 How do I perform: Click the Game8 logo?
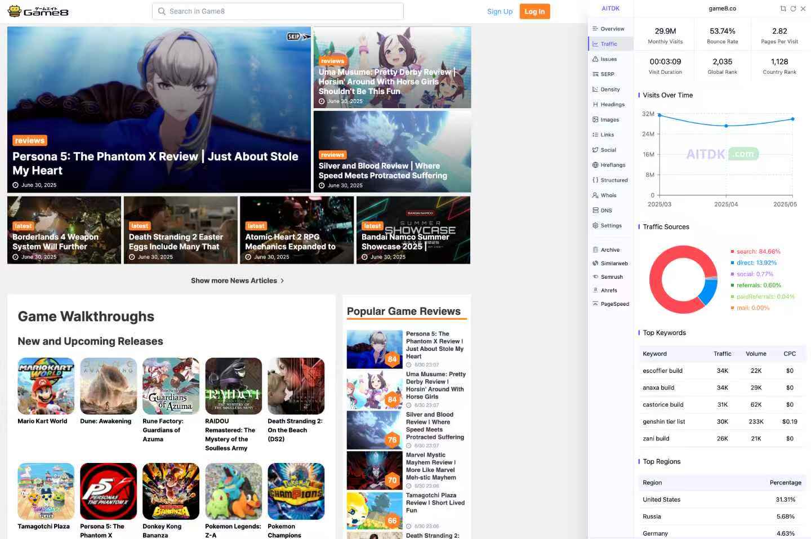pos(39,11)
